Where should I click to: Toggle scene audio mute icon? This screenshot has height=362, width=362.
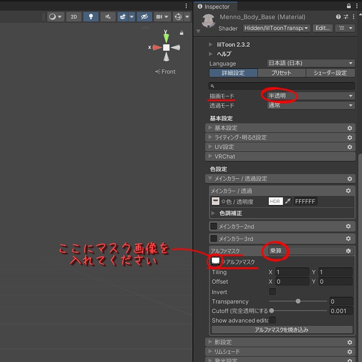tap(108, 17)
